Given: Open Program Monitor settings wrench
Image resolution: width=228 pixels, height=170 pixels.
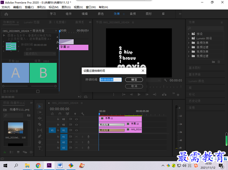Looking at the screenshot, I should tap(165, 80).
